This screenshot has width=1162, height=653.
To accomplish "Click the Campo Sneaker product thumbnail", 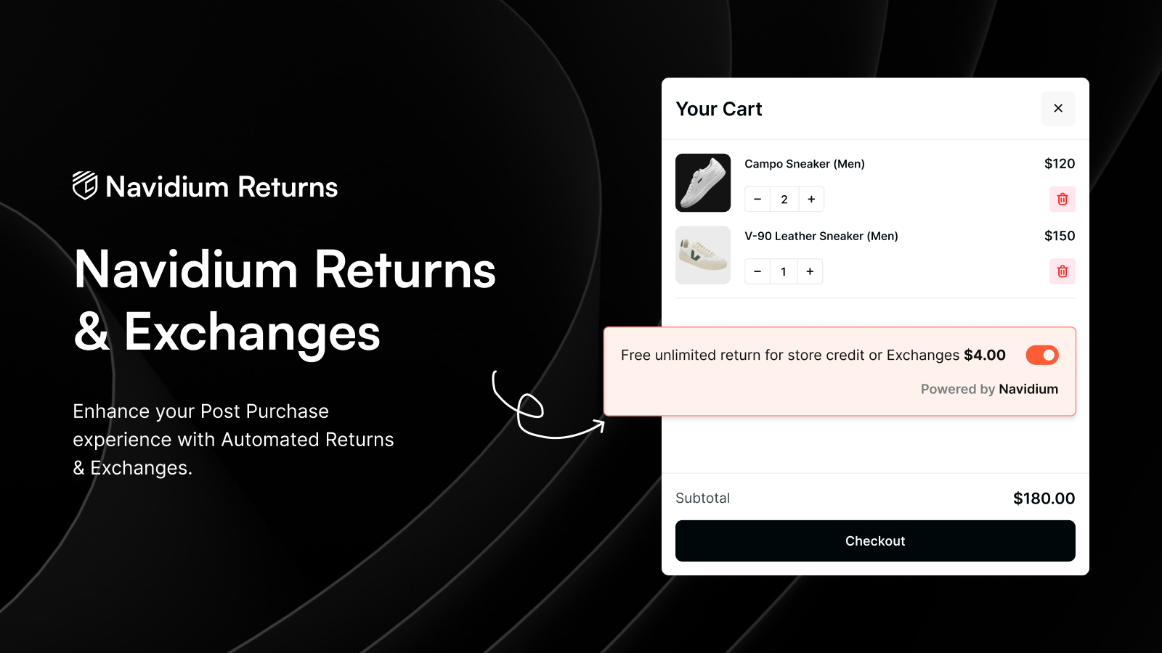I will 702,183.
